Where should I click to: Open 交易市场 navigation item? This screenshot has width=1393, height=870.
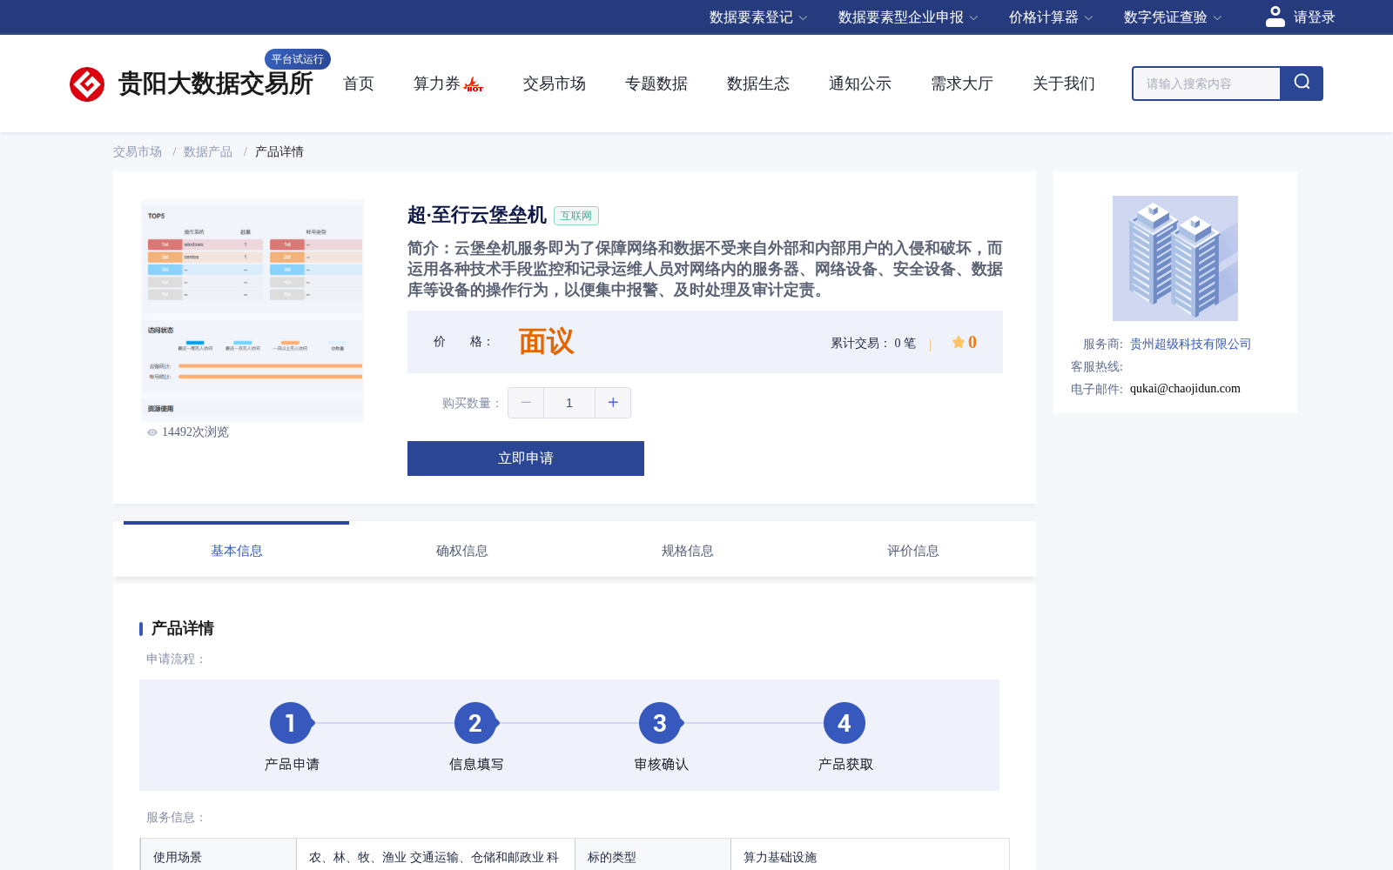[555, 84]
